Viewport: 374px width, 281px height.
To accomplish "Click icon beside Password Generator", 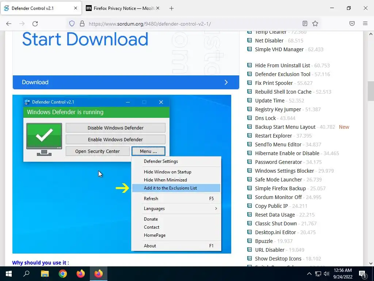I will [249, 162].
